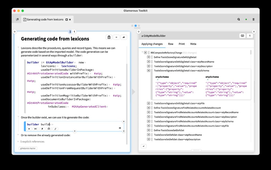Open the hamburger menu in the top bar
Image resolution: width=271 pixels, height=170 pixels.
[x=254, y=19]
